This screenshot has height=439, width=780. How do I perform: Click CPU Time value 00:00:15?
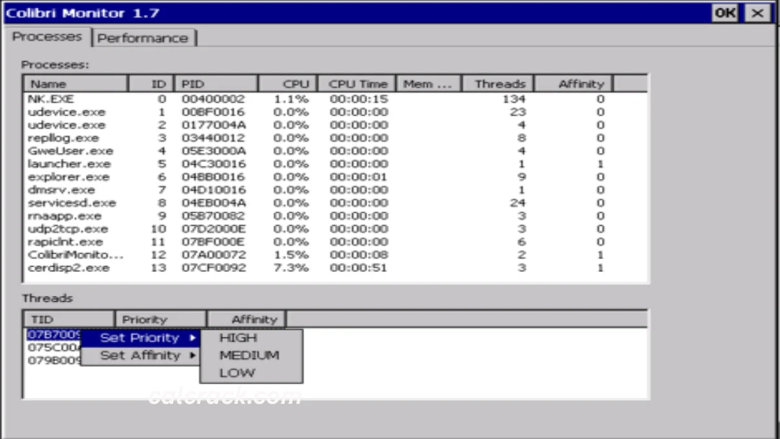pyautogui.click(x=358, y=99)
